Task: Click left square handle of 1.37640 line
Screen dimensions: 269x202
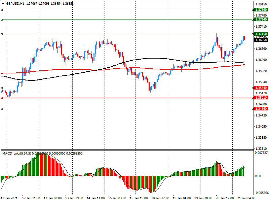Action: (2, 20)
